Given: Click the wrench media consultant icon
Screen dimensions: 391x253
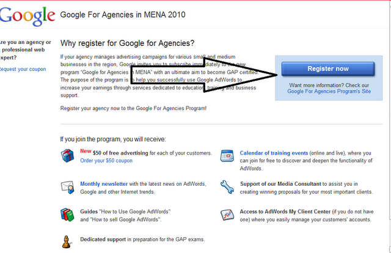Looking at the screenshot, I should click(x=227, y=187).
